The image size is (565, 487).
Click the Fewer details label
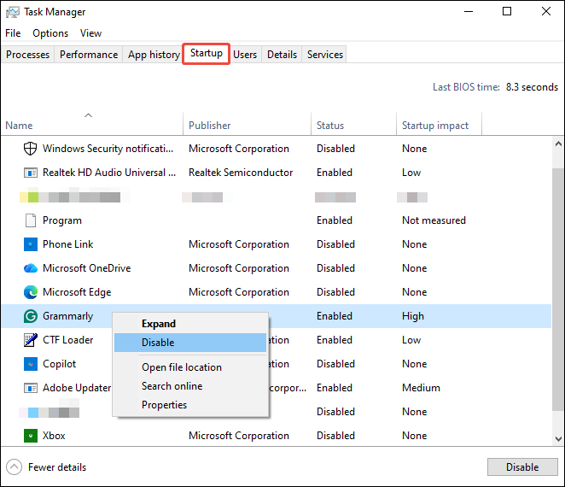click(57, 467)
